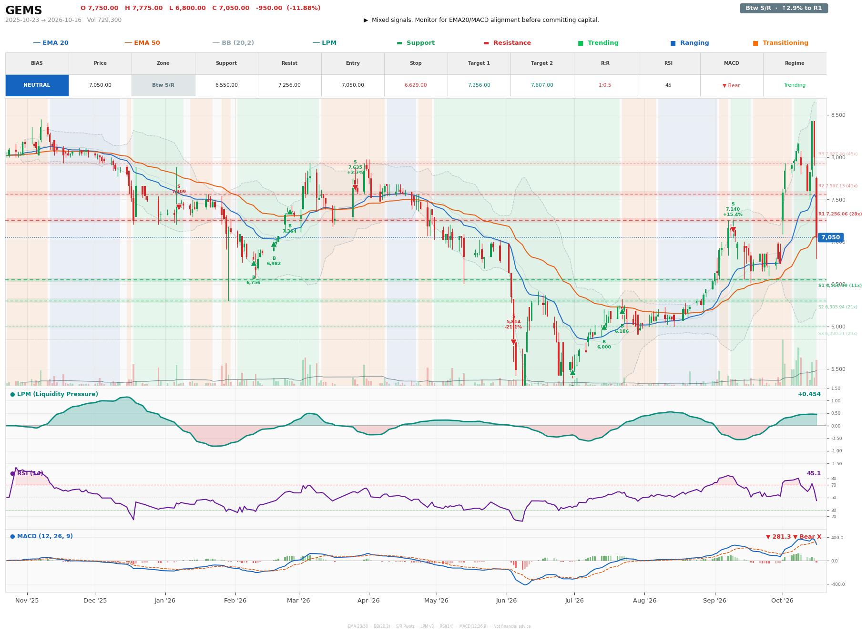Click the red sell arrow below S 5,814
Screen dimensions: 867x634
pos(513,342)
